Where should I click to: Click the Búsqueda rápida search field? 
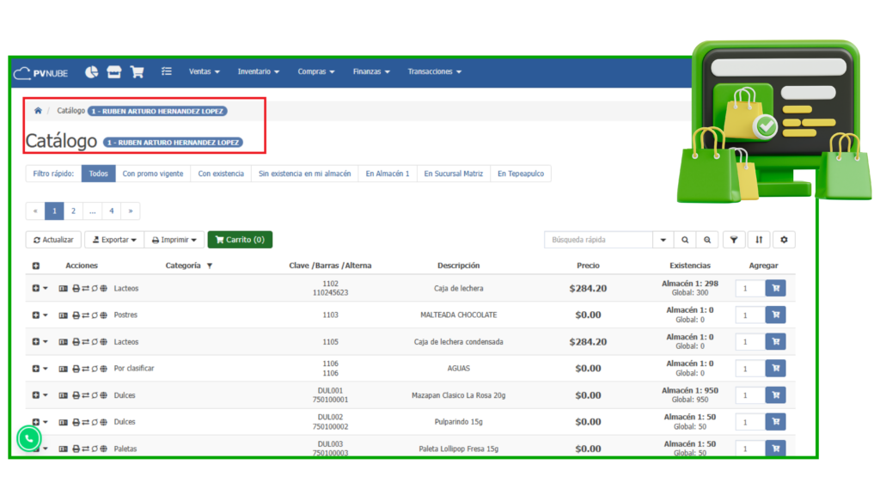(598, 240)
